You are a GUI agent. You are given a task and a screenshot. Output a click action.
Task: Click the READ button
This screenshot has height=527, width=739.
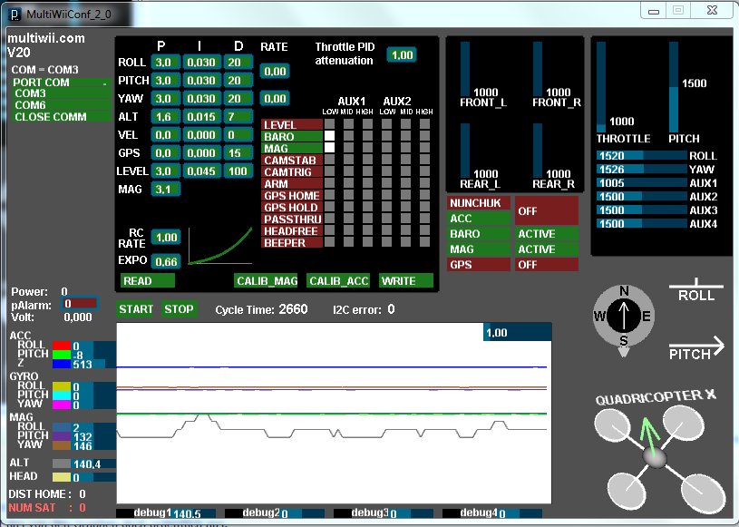(x=148, y=280)
